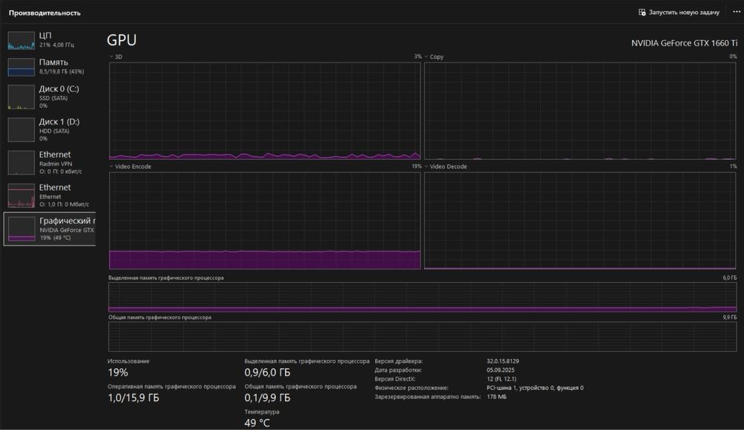744x430 pixels.
Task: Click Запустить новую задачу button
Action: (x=679, y=13)
